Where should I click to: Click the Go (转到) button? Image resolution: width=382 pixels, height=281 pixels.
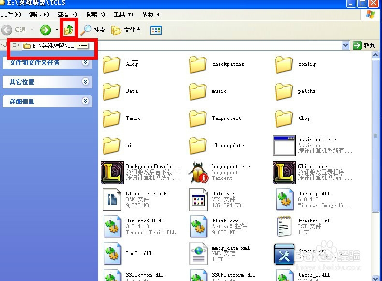[x=365, y=45]
